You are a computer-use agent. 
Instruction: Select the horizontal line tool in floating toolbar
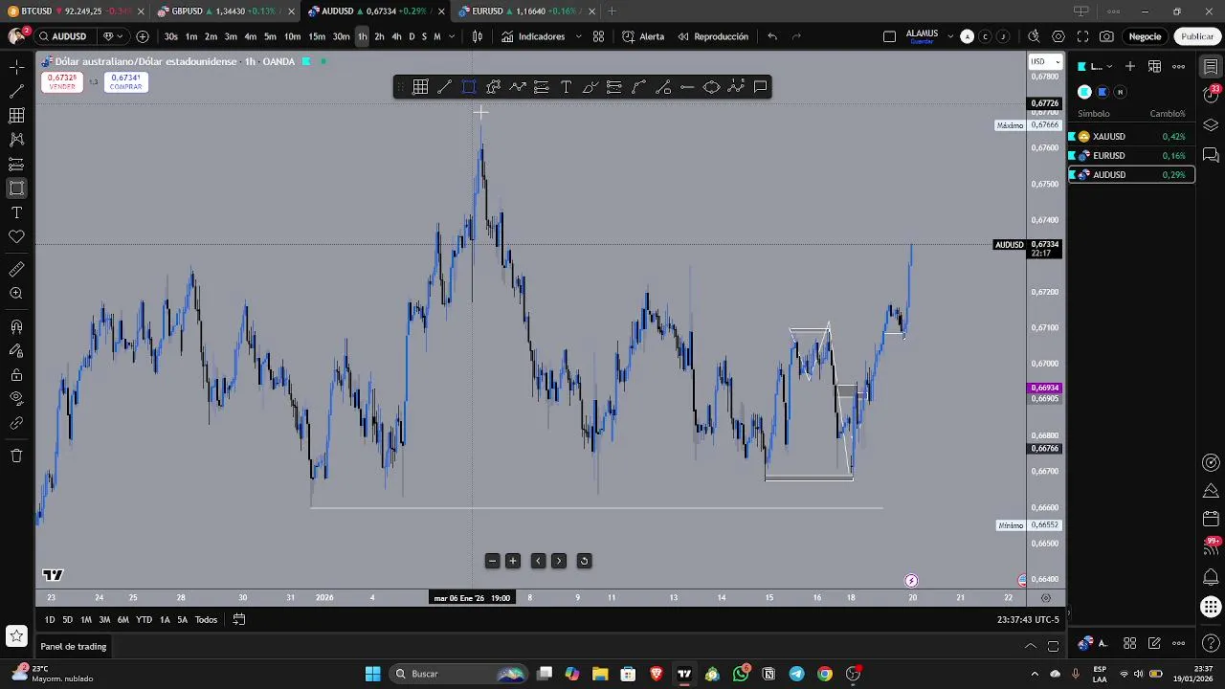click(687, 87)
